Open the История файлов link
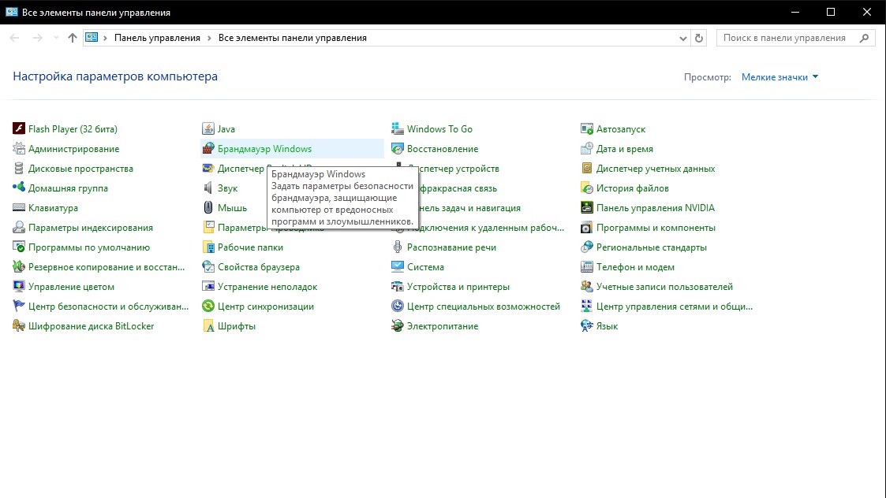The image size is (886, 498). (632, 188)
